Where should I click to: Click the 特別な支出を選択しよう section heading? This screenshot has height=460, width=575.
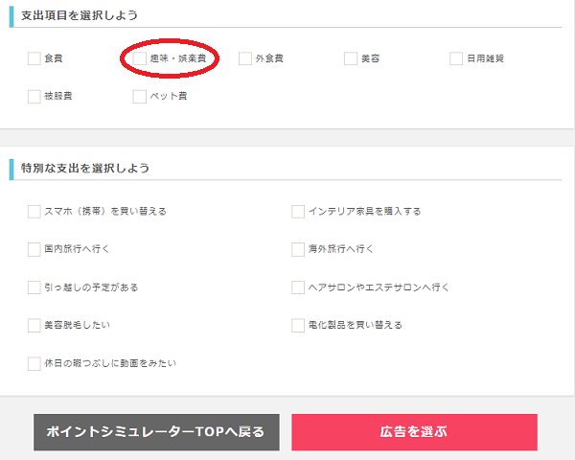point(85,169)
